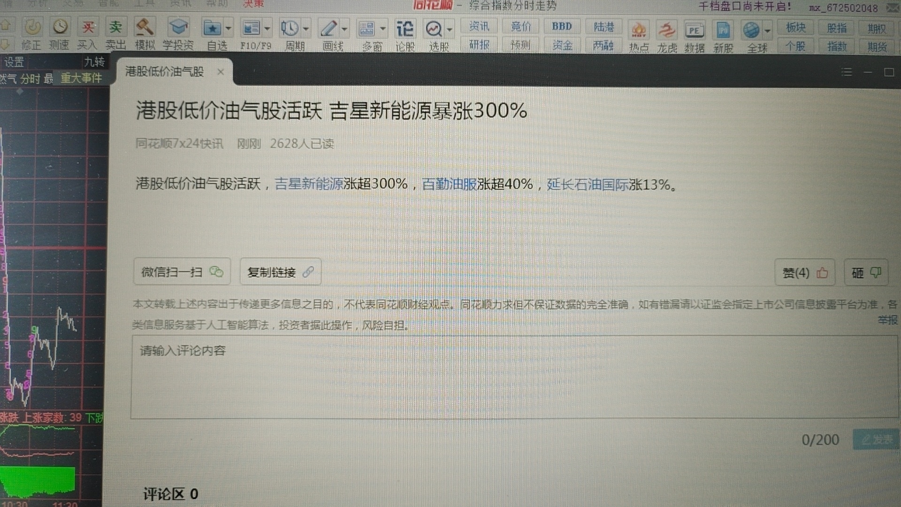This screenshot has width=901, height=507.
Task: Click the 新股 IPO icon
Action: (x=723, y=31)
